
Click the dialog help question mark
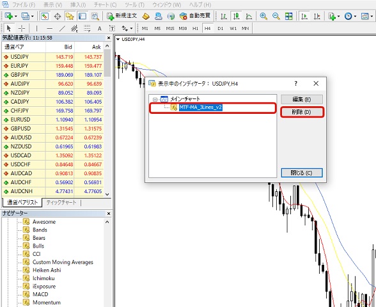[295, 83]
